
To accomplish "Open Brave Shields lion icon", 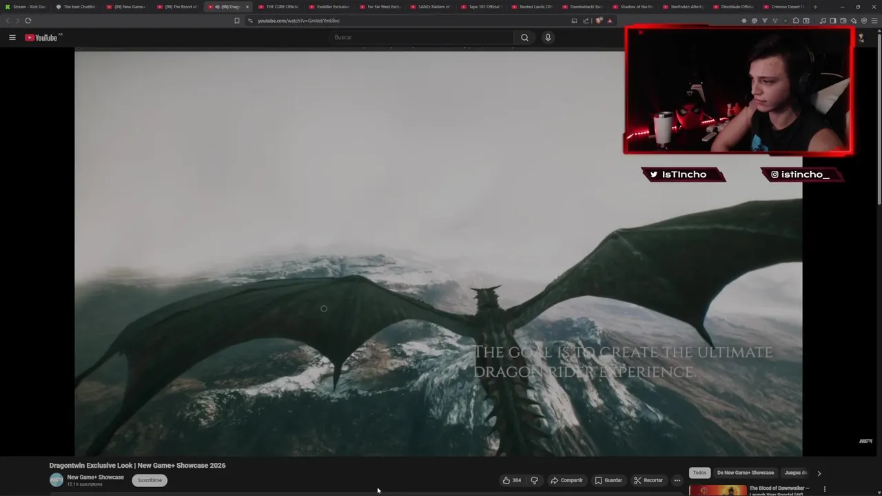I will click(599, 21).
